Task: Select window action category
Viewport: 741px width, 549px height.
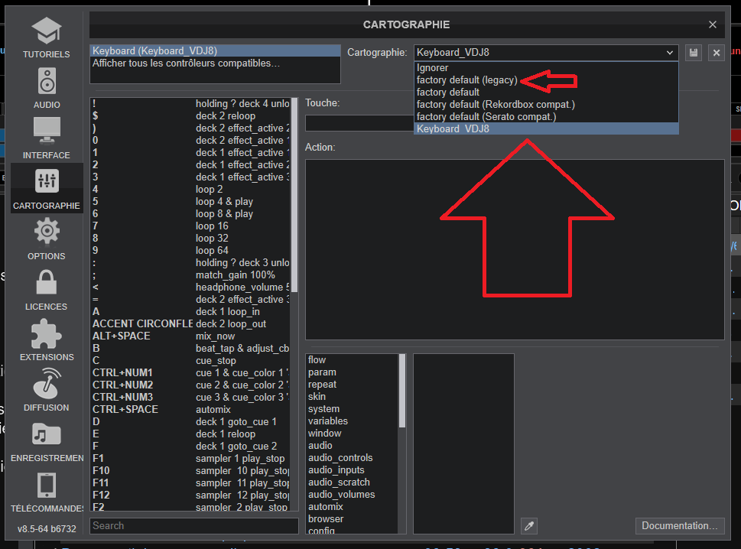Action: [352, 434]
